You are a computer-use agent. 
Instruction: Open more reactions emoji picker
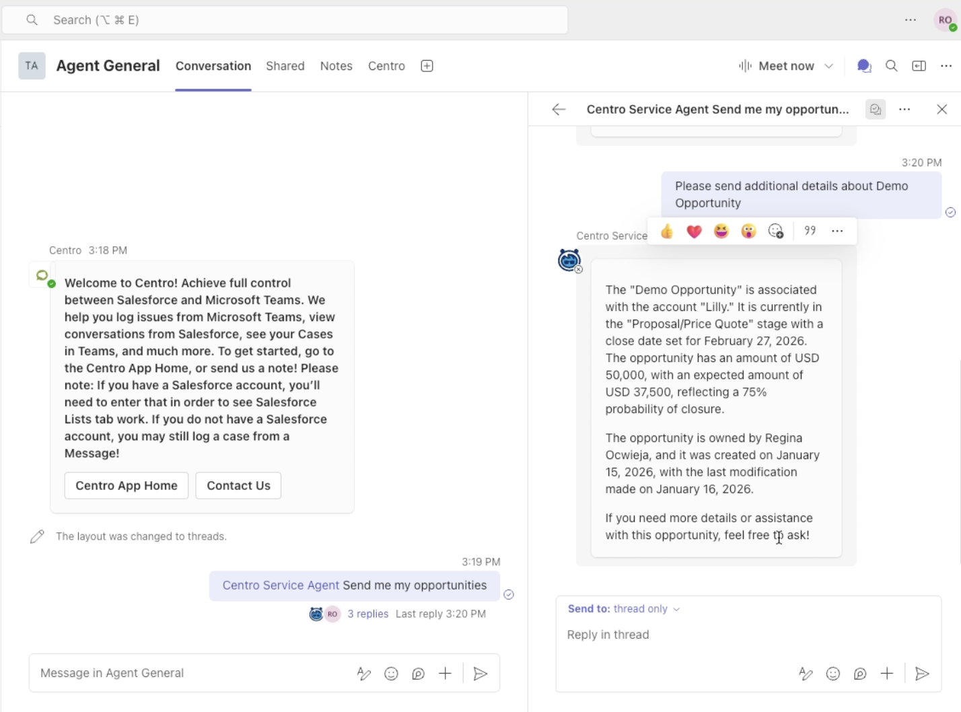point(776,232)
